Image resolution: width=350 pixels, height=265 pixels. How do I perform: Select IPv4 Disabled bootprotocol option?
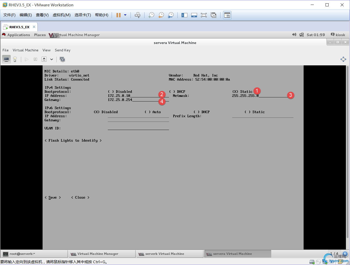tap(120, 92)
